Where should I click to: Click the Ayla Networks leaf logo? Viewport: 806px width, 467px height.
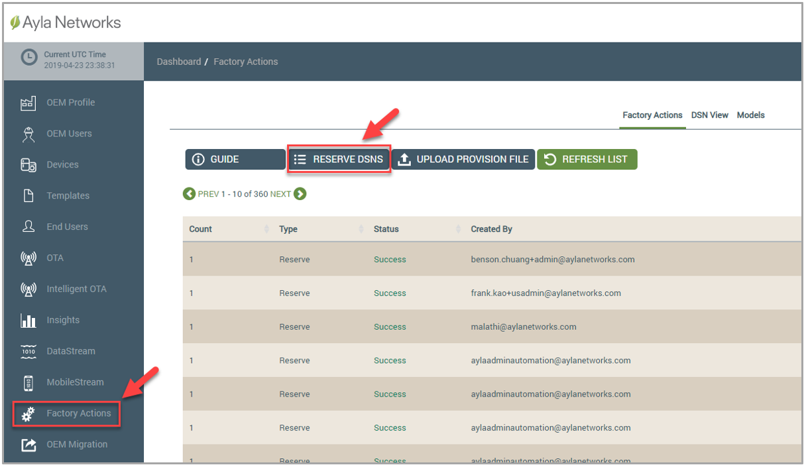(x=15, y=23)
